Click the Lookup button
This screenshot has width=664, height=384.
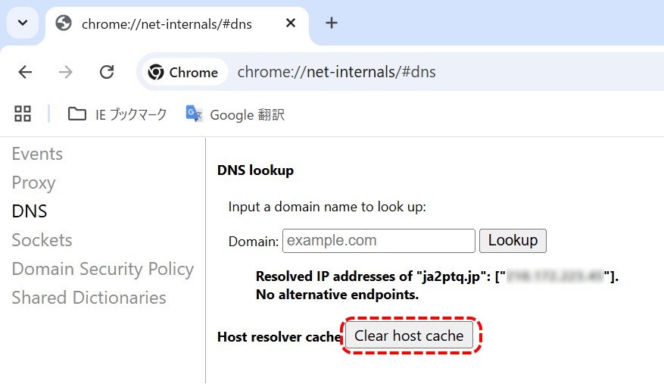pyautogui.click(x=513, y=241)
